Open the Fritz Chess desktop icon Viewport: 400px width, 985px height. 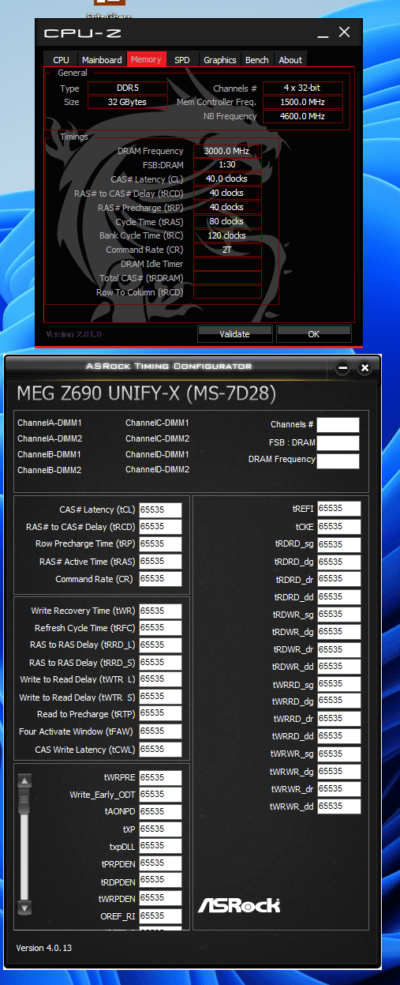click(x=107, y=11)
